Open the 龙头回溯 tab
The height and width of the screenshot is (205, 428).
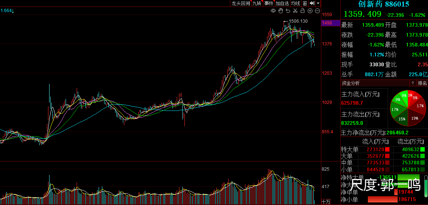240,3
